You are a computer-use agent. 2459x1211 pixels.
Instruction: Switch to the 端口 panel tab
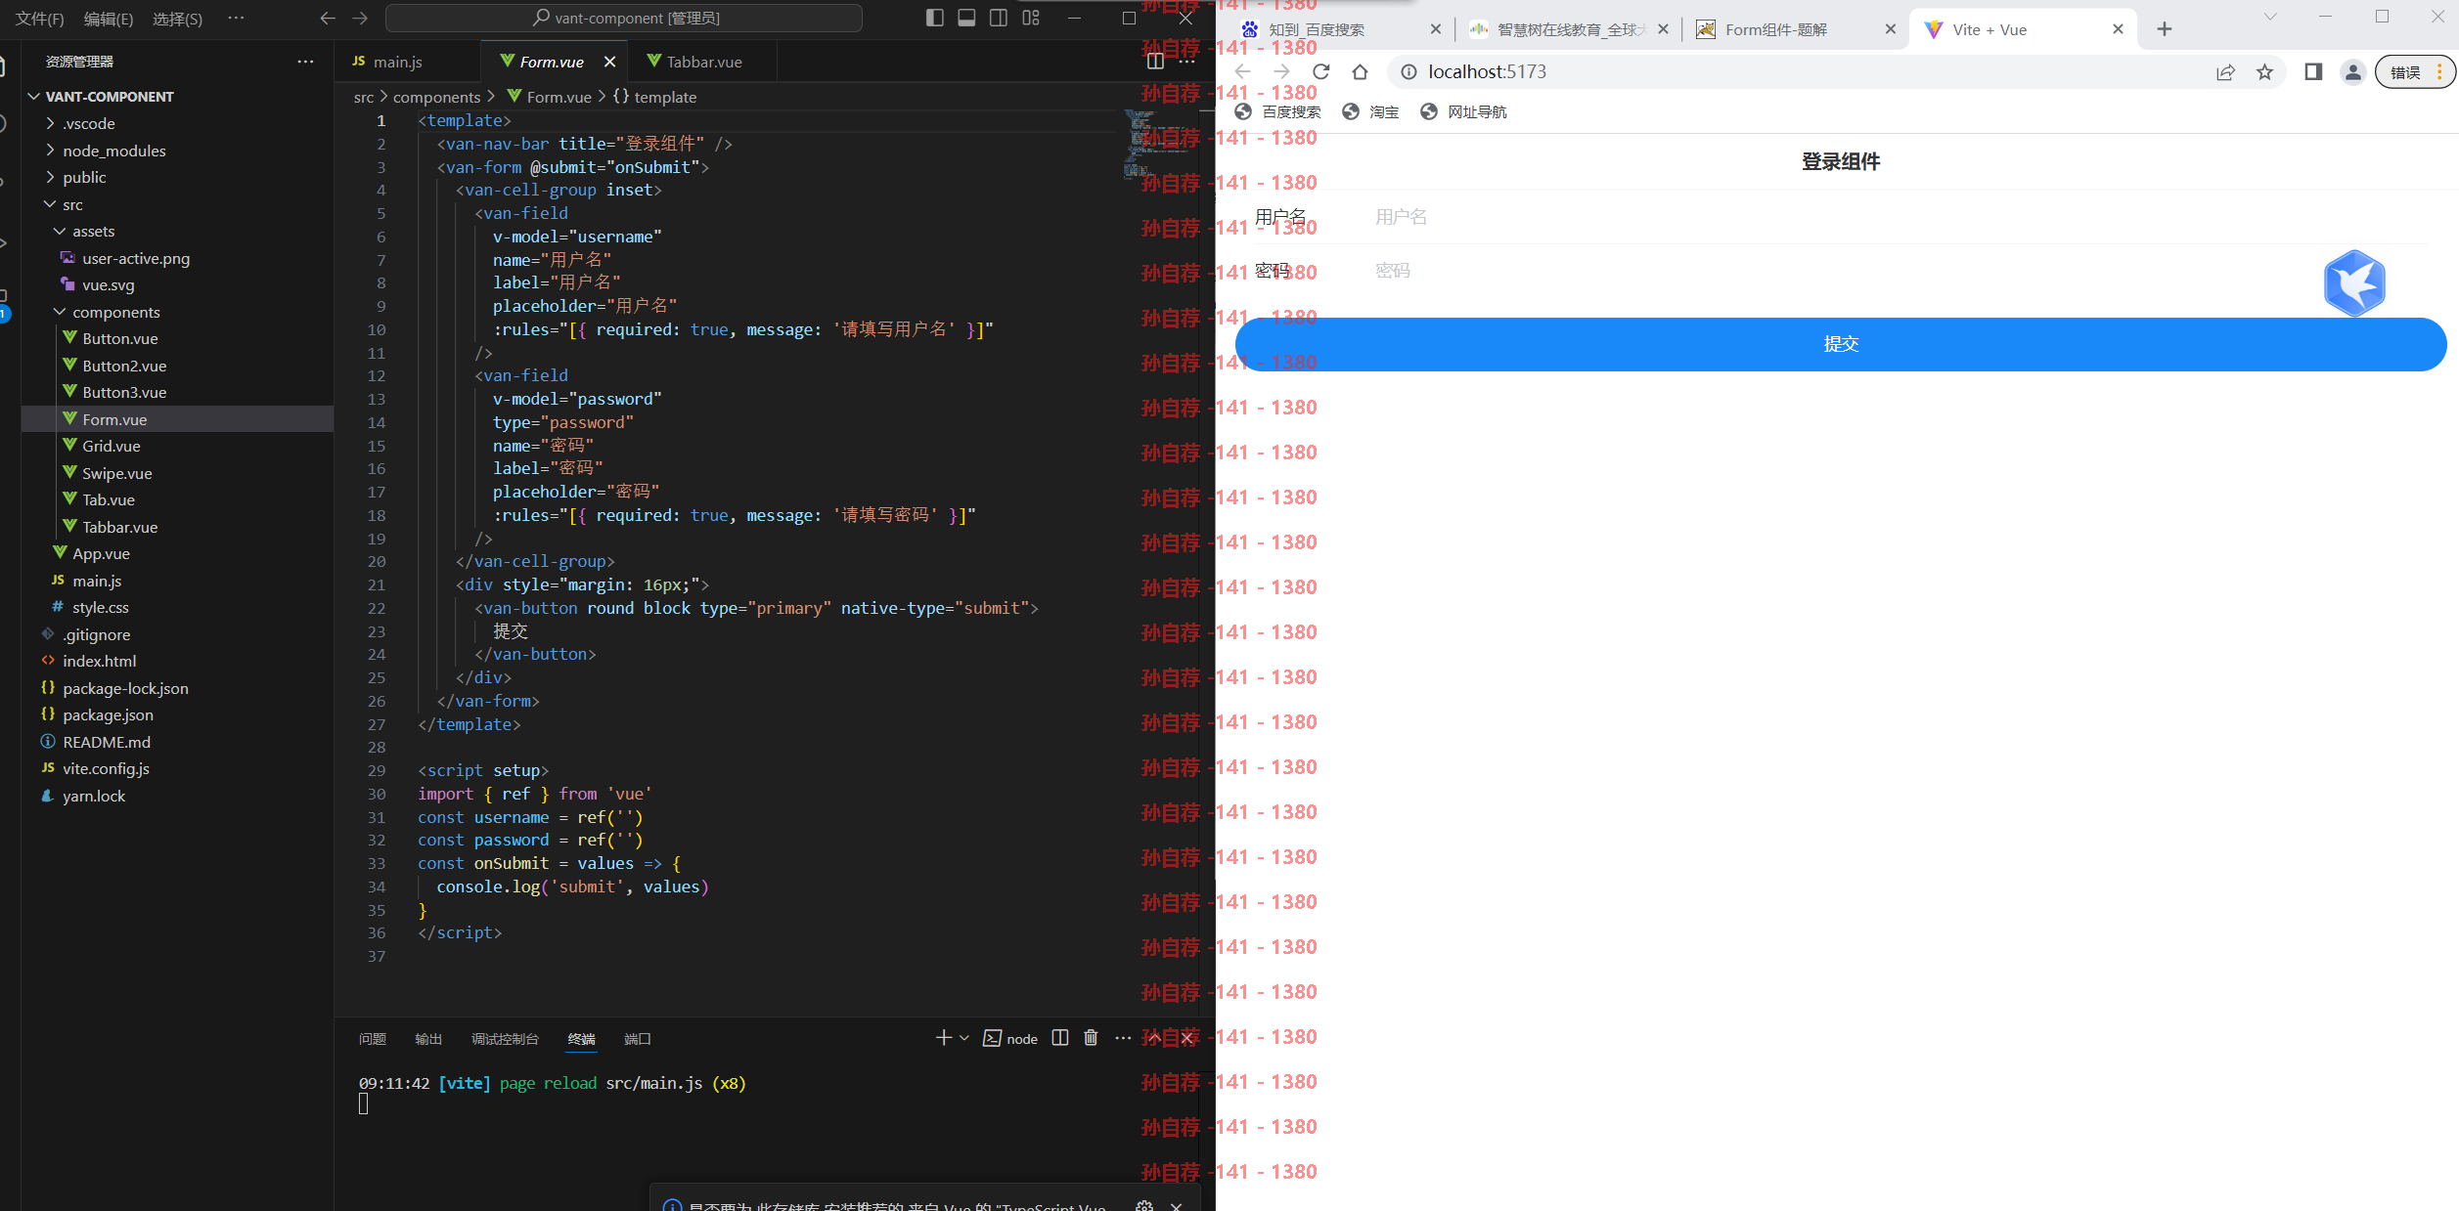638,1038
